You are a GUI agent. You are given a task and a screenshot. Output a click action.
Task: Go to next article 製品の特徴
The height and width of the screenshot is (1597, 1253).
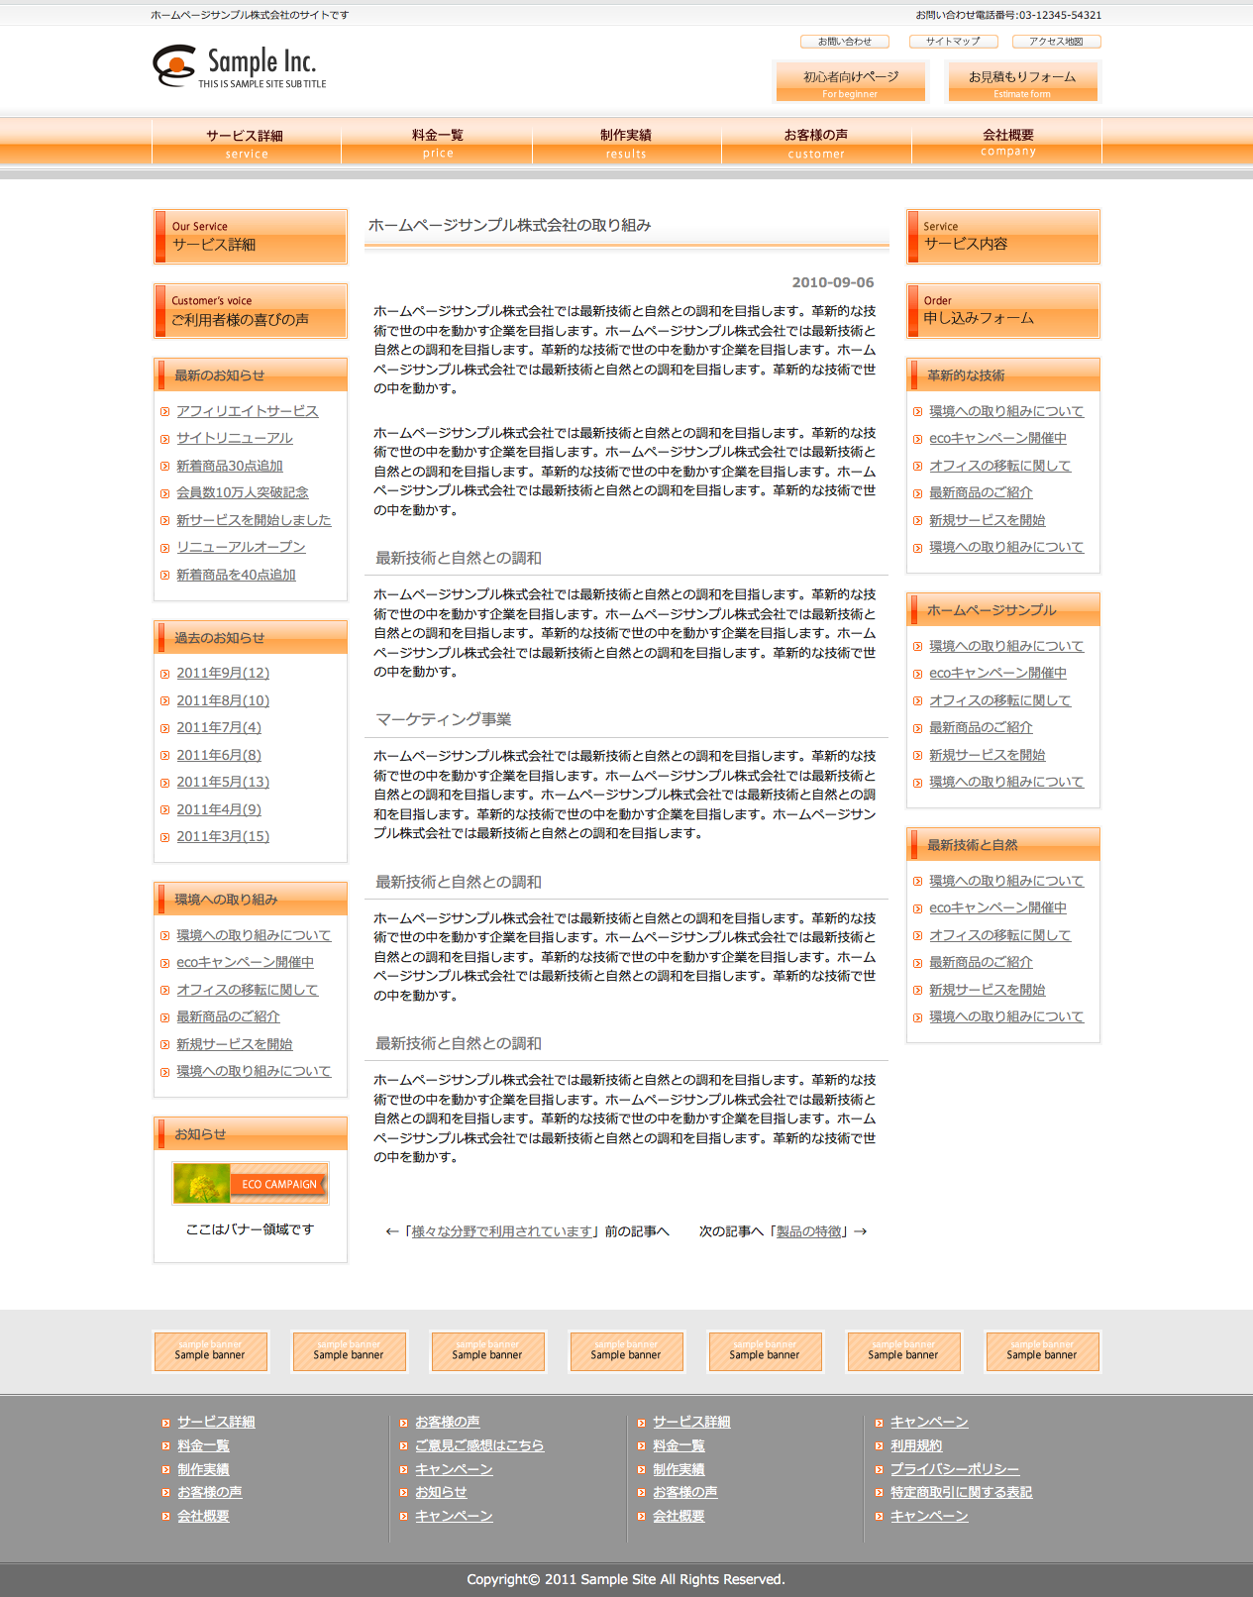(x=808, y=1231)
